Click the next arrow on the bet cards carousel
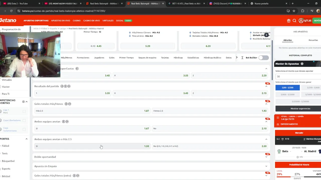Screen dimensions: 321x180 pyautogui.click(x=266, y=35)
